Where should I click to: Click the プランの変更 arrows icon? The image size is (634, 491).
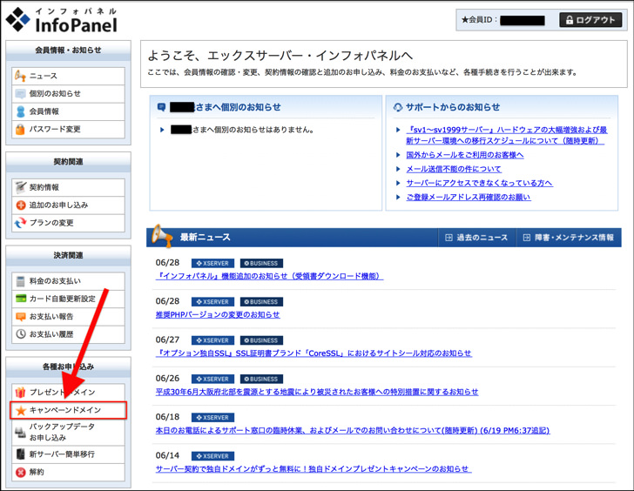(20, 223)
